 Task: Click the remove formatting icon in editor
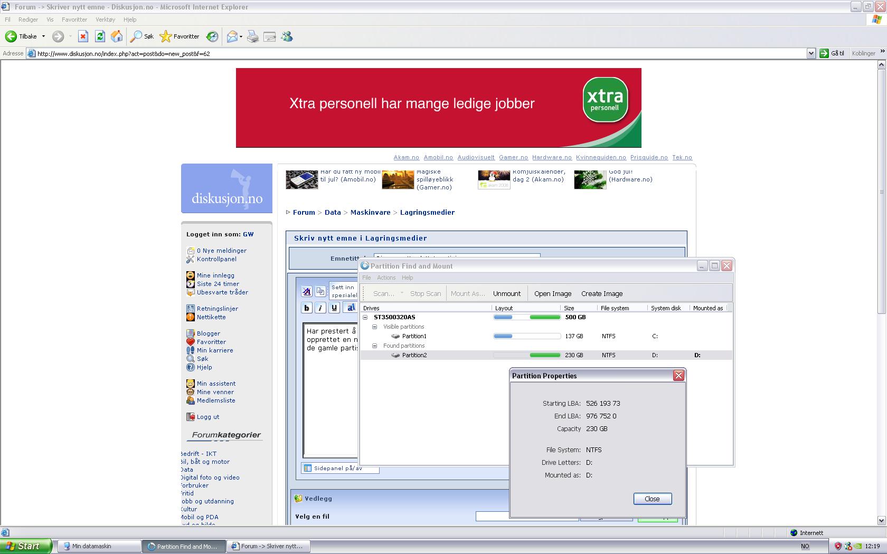[x=307, y=291]
